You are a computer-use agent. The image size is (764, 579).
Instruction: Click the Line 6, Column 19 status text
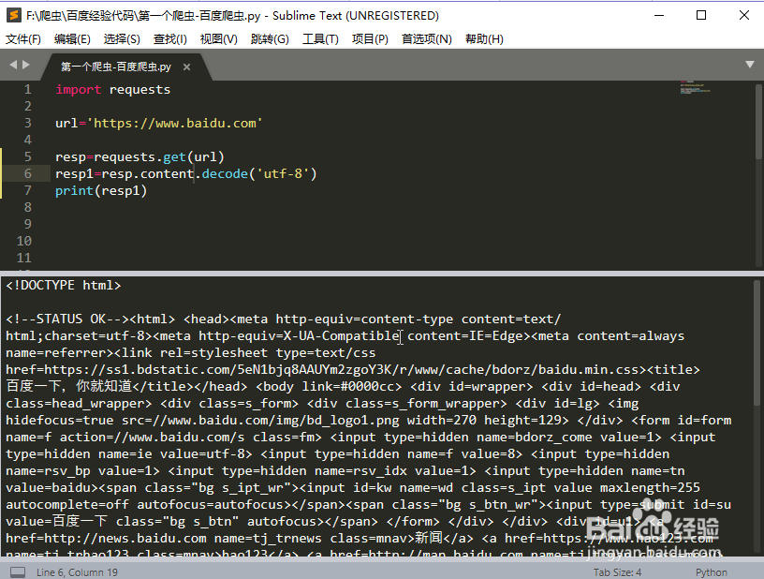(x=77, y=572)
